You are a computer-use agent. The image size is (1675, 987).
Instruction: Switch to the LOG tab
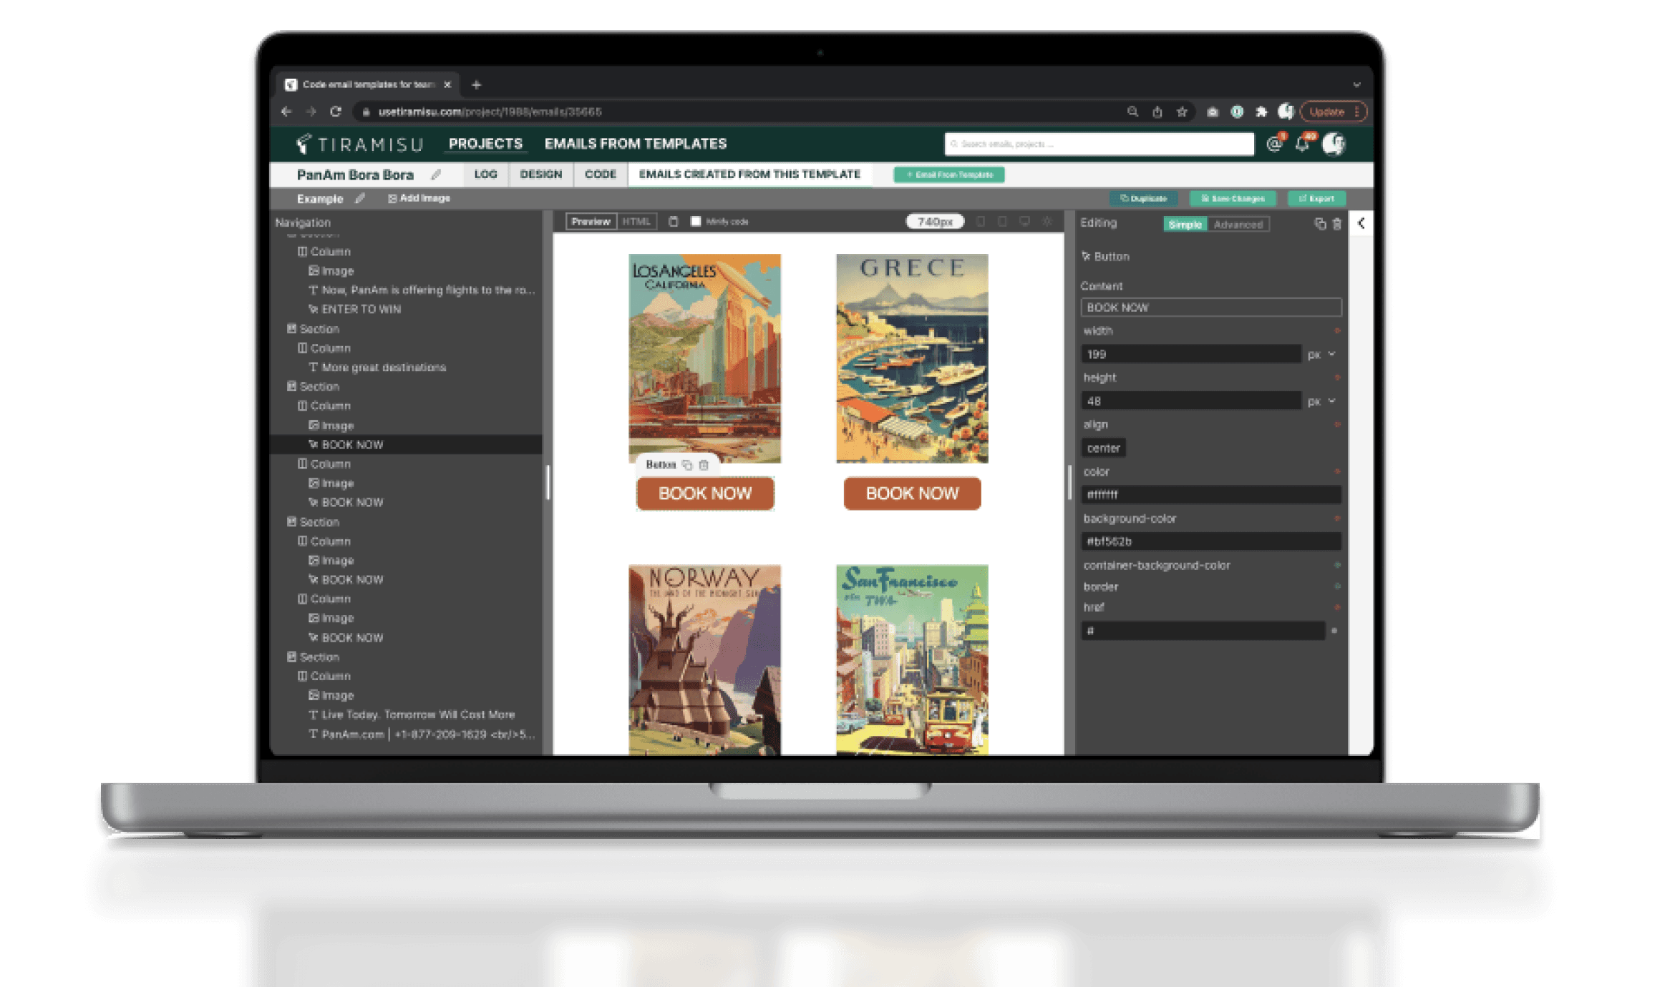click(x=485, y=175)
